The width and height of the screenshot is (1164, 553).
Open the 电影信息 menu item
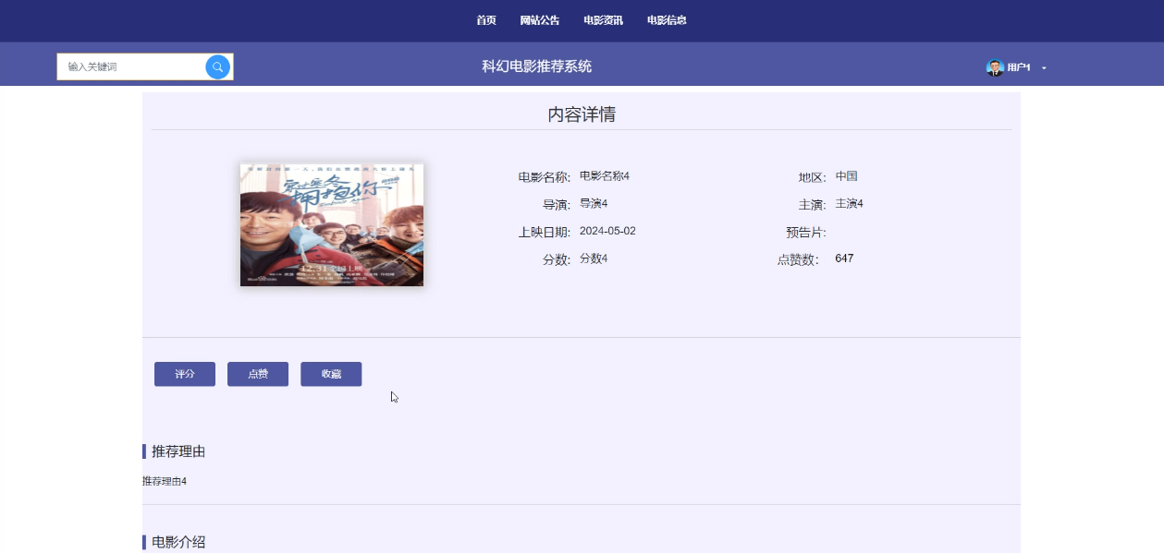click(667, 20)
